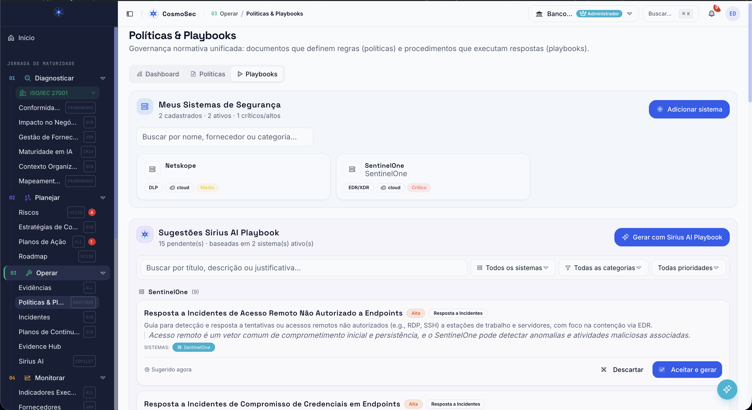Focus the system search field by nome, fornecedor
The image size is (752, 410).
coord(225,137)
